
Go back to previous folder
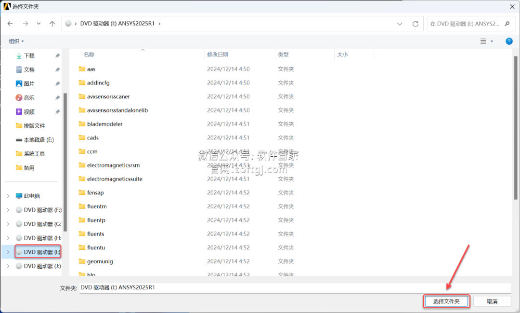pyautogui.click(x=10, y=24)
